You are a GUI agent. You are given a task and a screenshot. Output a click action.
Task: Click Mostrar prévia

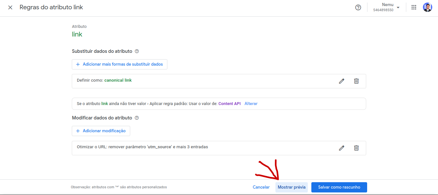click(x=291, y=187)
